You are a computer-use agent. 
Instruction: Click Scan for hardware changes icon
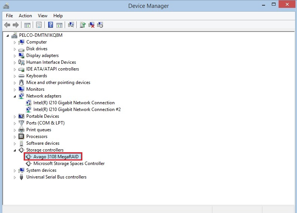coord(71,25)
